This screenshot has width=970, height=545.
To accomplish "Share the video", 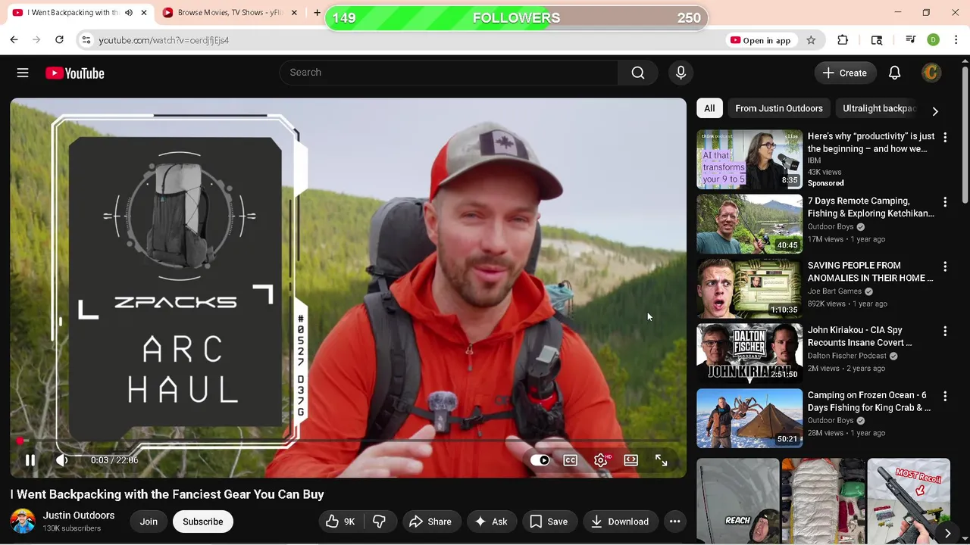I will 430,522.
